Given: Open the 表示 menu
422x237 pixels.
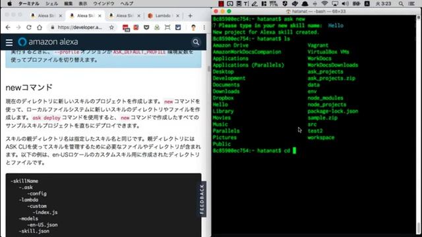Looking at the screenshot, I should 83,3.
